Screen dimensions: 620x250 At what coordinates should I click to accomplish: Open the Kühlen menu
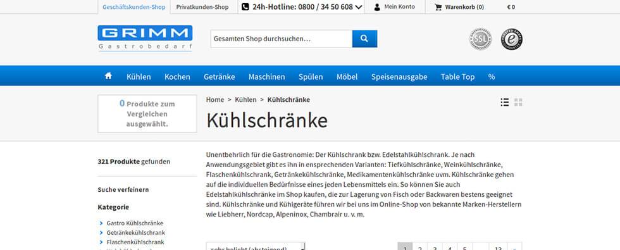tap(139, 77)
